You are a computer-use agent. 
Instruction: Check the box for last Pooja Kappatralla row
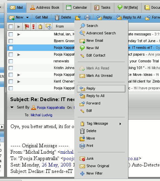coord(11,88)
